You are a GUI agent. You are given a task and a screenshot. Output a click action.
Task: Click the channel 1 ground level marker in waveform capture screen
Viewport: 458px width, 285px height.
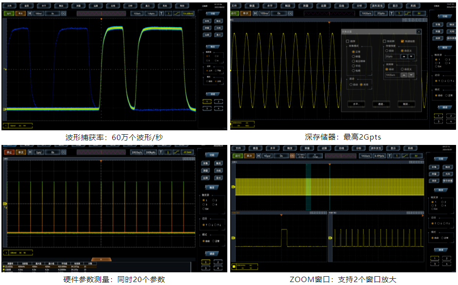click(4, 109)
